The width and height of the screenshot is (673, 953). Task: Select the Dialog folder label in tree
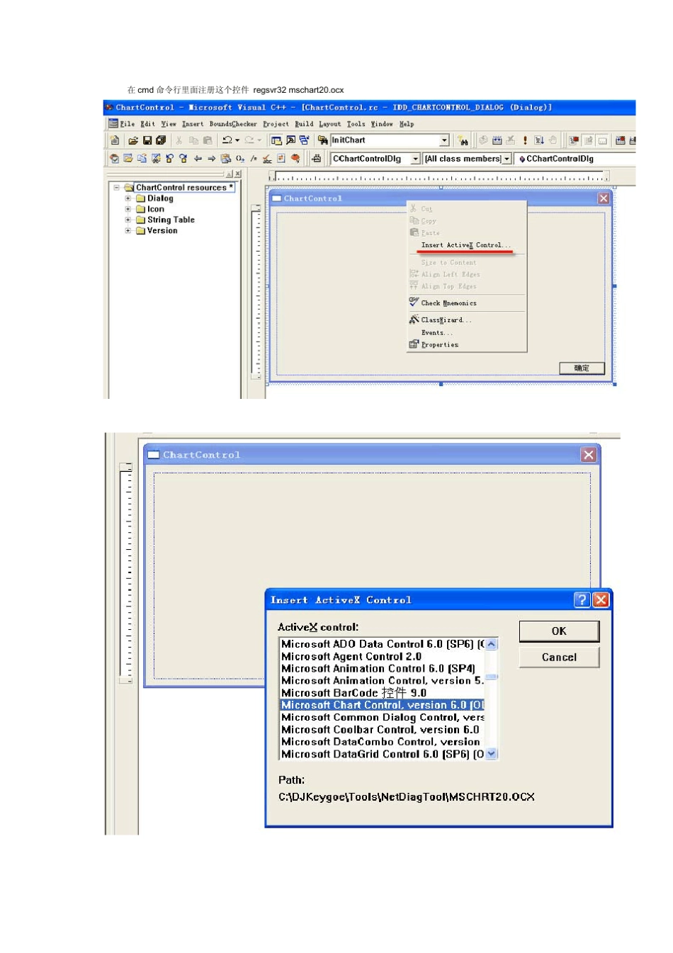tap(160, 198)
